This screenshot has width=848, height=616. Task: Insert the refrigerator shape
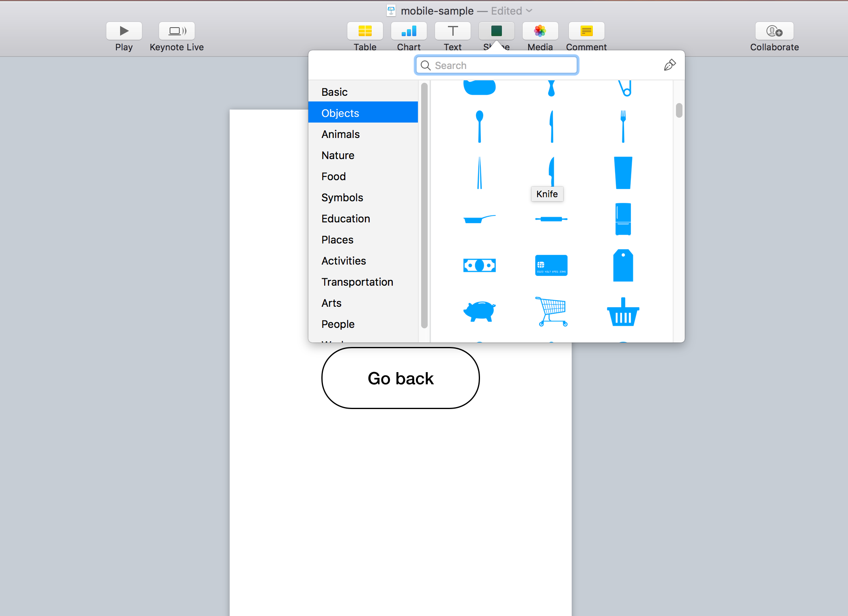[x=623, y=219]
